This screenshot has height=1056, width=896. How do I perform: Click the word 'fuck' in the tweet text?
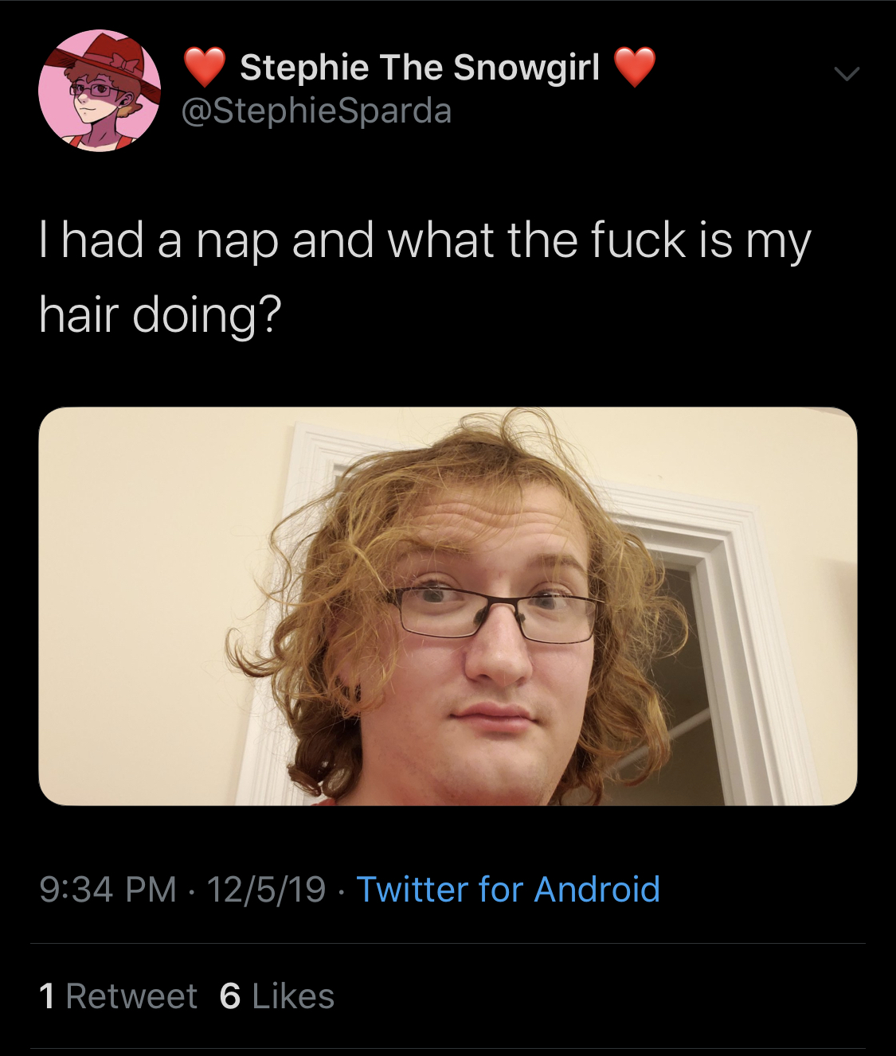[x=638, y=240]
